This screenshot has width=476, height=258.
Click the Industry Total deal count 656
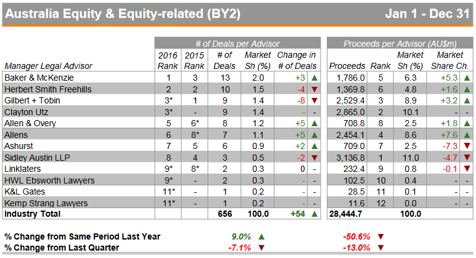[224, 214]
